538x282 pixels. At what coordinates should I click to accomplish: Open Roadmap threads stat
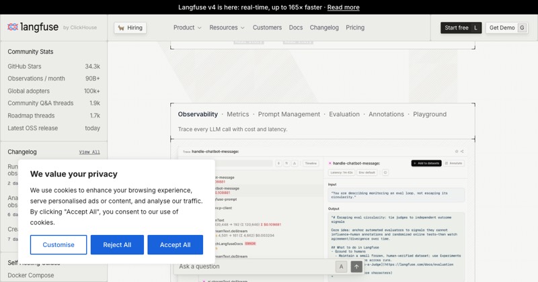click(x=54, y=115)
